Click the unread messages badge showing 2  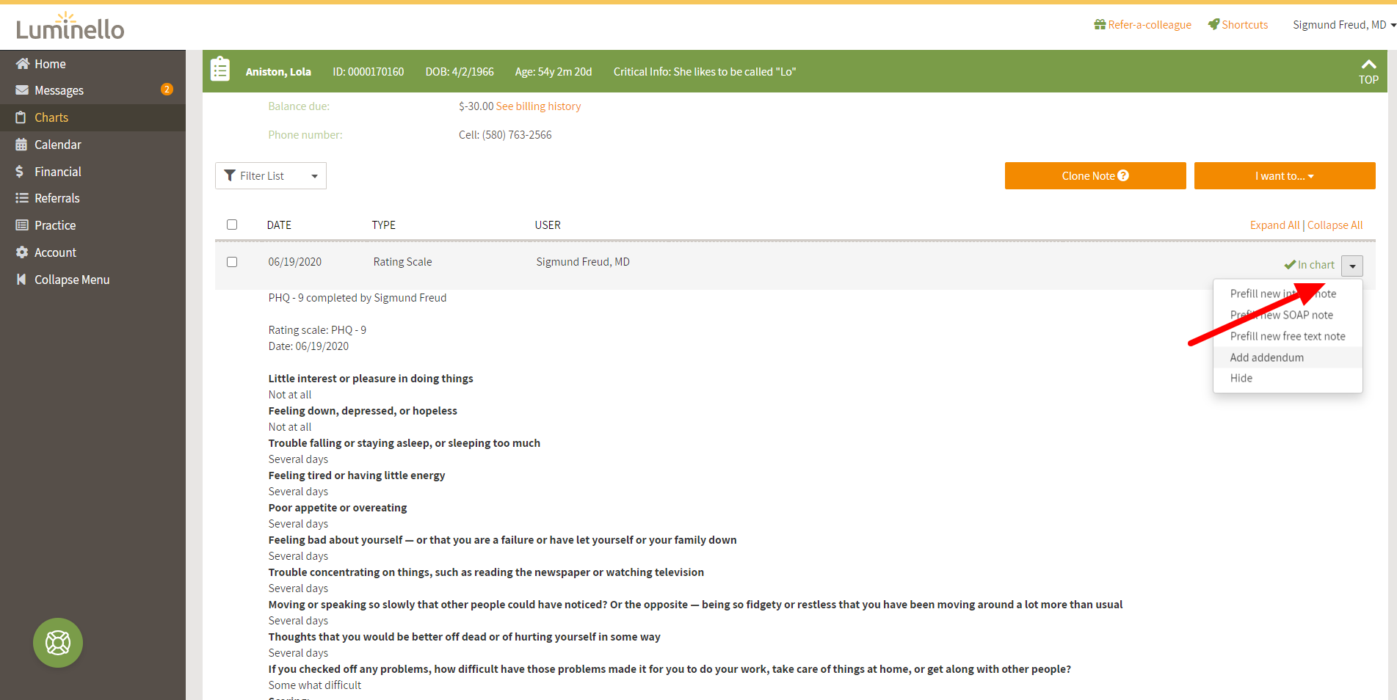(167, 90)
